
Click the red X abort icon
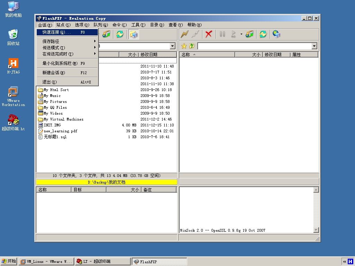click(208, 34)
